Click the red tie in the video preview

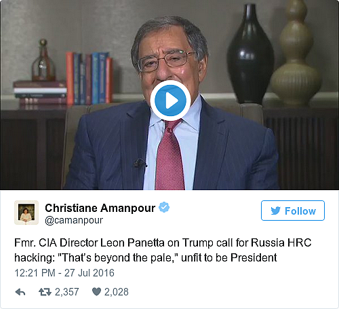pos(169,155)
